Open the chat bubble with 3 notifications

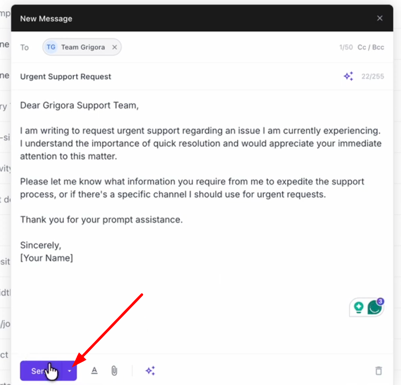[x=374, y=307]
